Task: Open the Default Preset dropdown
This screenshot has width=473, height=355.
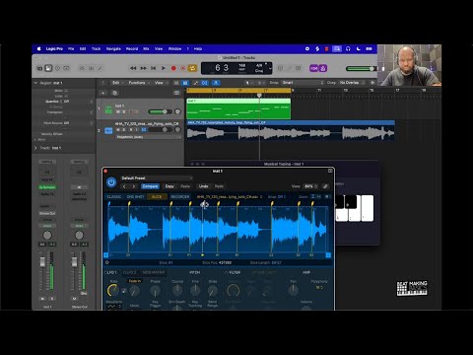Action: click(157, 178)
